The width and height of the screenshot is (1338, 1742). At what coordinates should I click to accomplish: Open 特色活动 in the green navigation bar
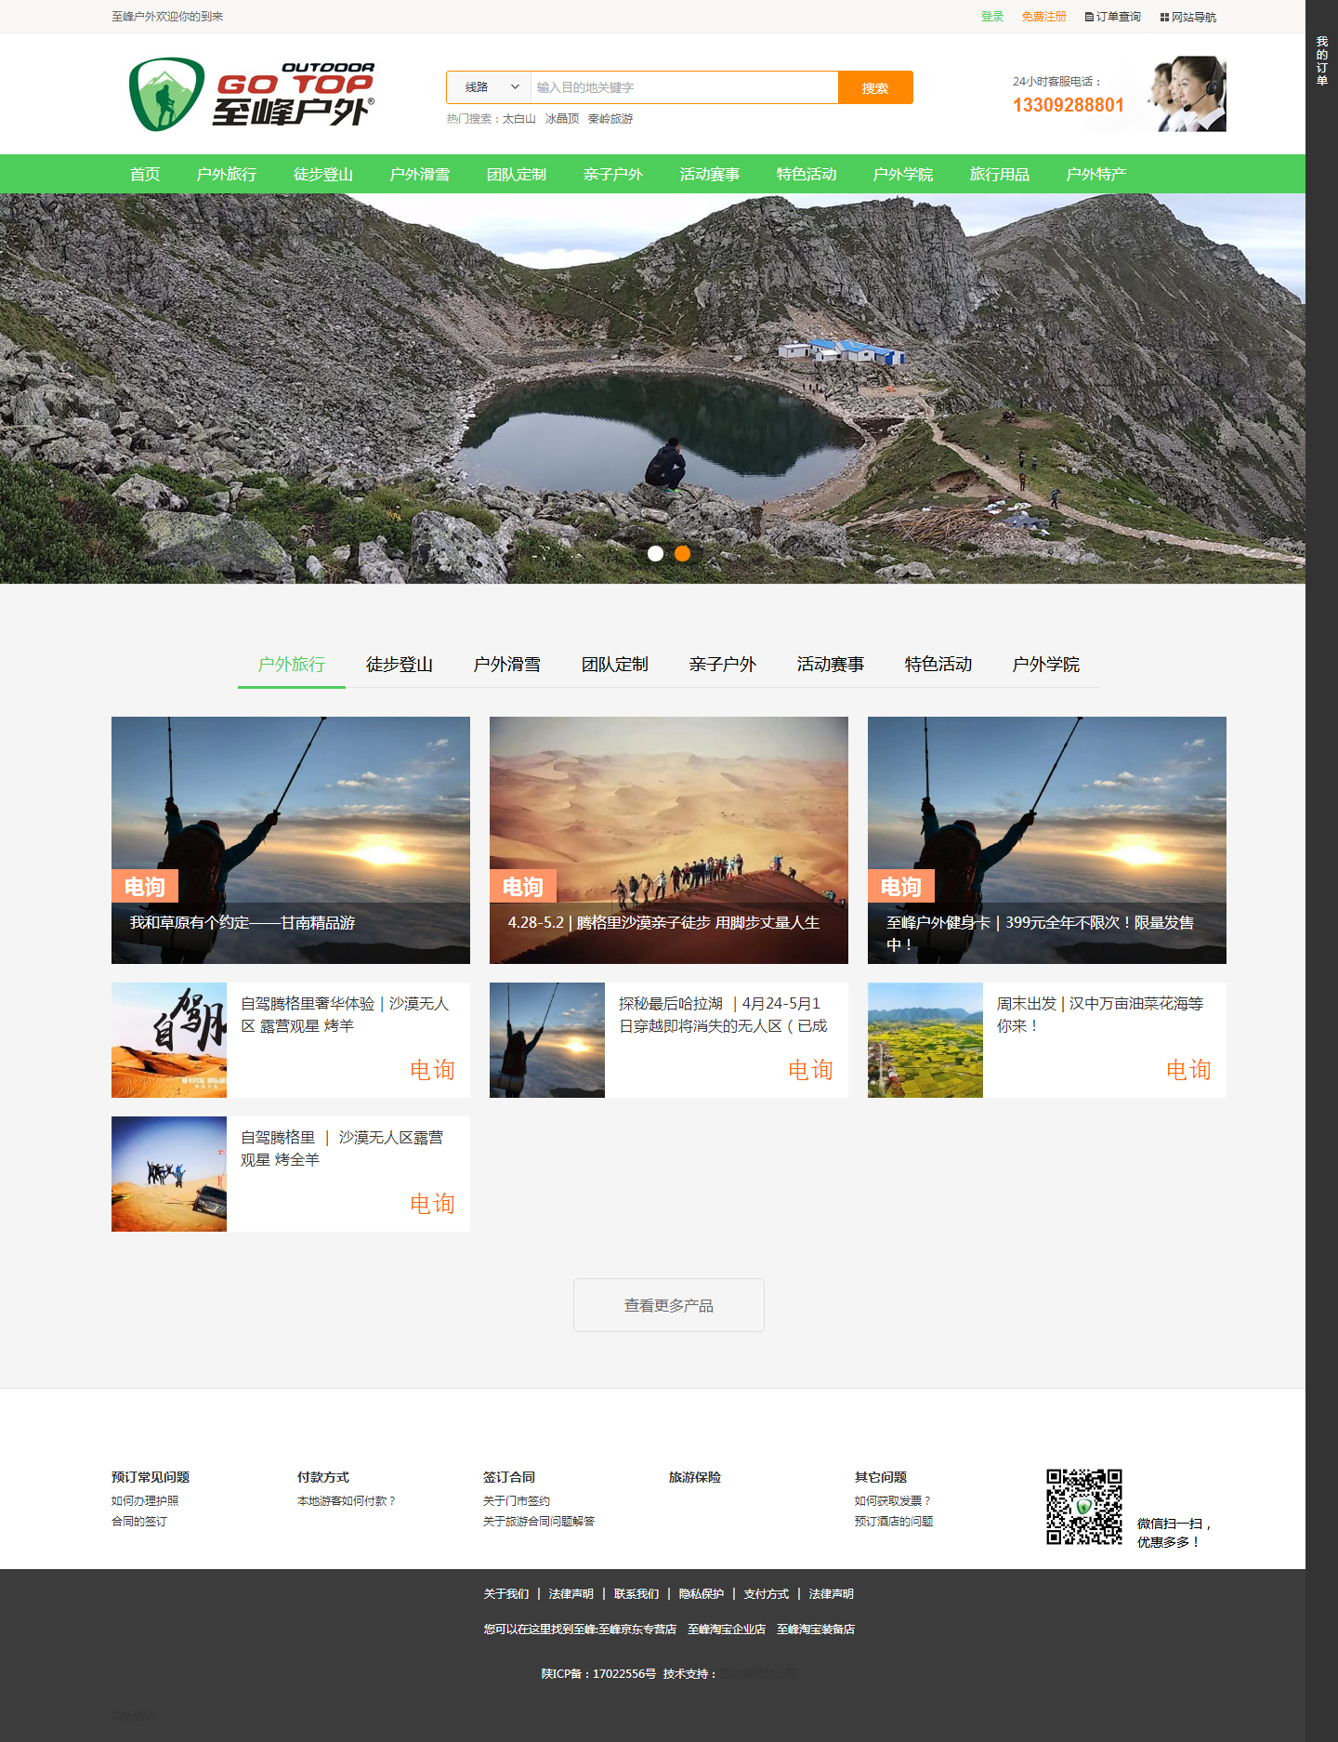(x=807, y=174)
